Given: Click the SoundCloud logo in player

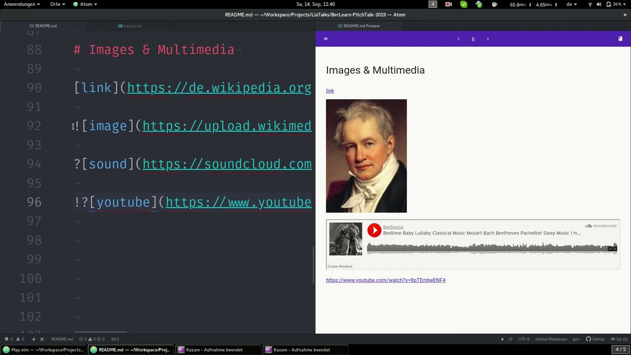Looking at the screenshot, I should click(x=600, y=226).
